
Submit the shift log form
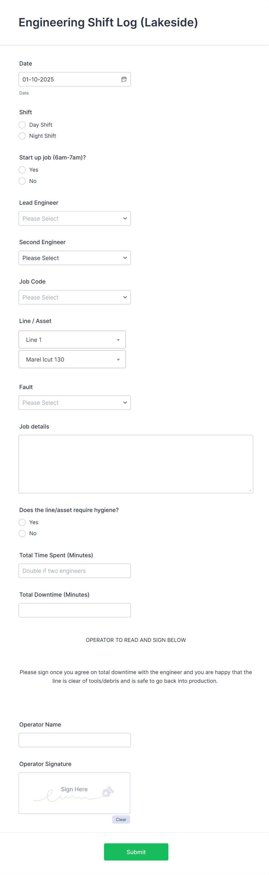pyautogui.click(x=136, y=852)
